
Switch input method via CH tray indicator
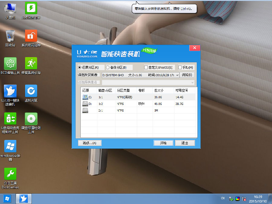223,199
